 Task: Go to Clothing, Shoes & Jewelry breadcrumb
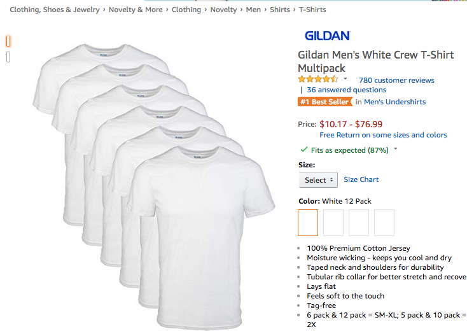pyautogui.click(x=55, y=10)
